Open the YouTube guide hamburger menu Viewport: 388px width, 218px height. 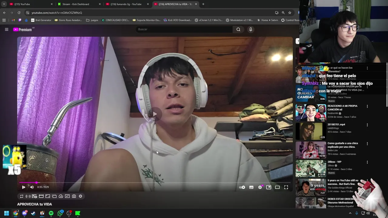[6, 29]
